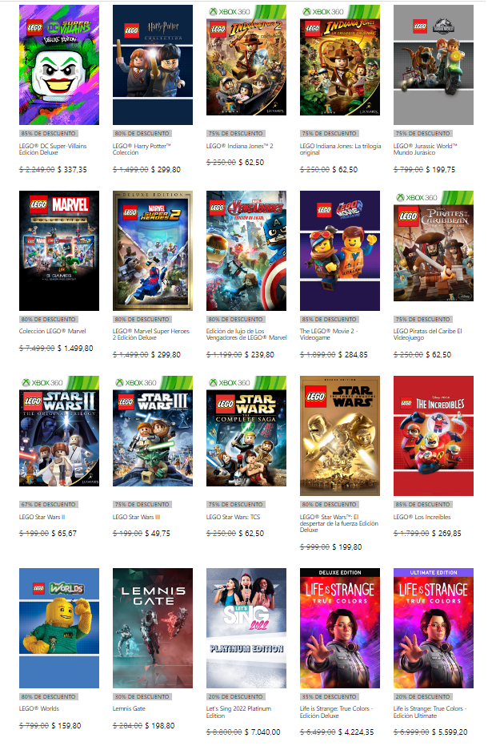Select the LEGO Marvel Super Heroes 2 cover

(153, 251)
